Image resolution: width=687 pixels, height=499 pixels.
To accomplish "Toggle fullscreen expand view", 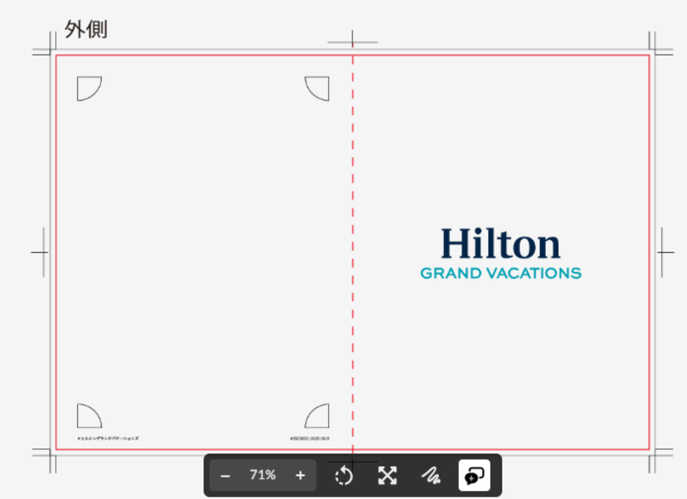I will click(x=387, y=476).
